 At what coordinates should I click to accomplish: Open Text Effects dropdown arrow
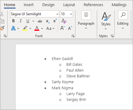18,28
